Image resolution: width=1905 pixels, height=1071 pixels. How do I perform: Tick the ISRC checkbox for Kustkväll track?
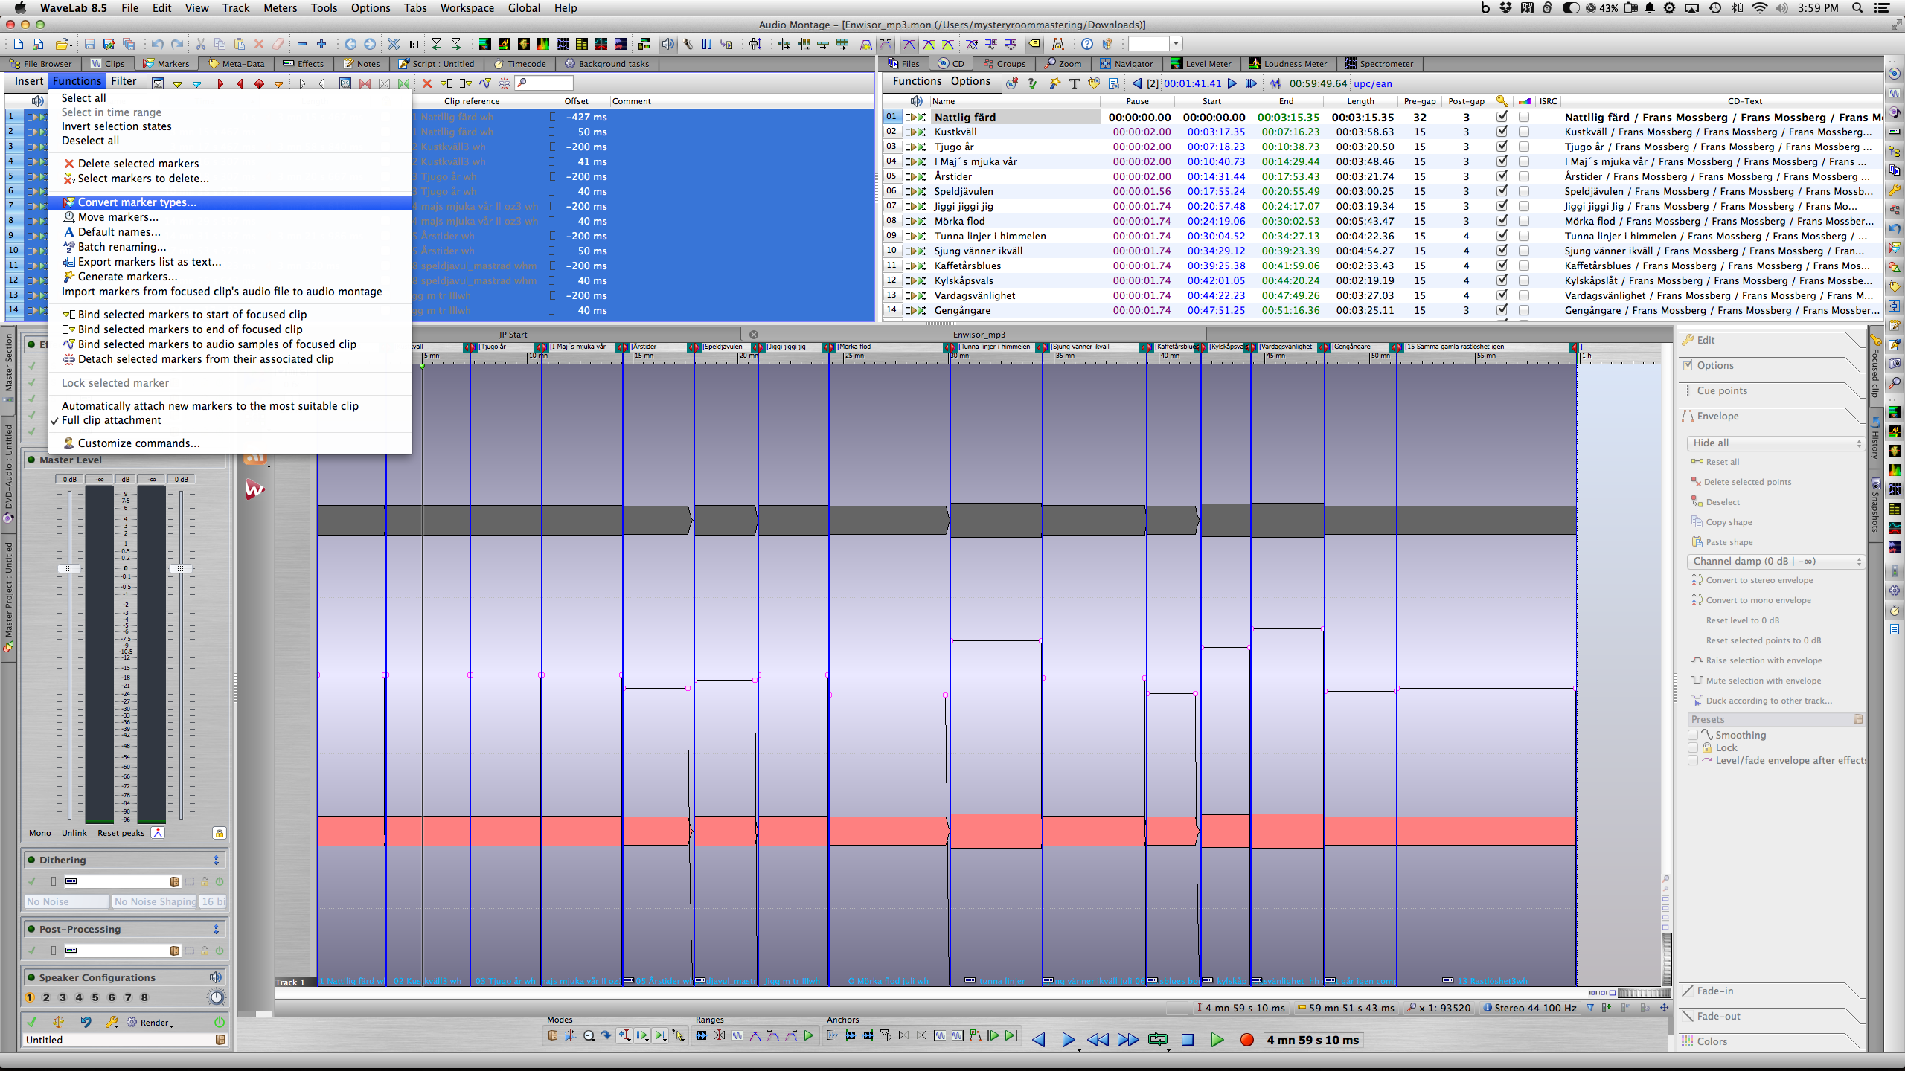(1524, 132)
